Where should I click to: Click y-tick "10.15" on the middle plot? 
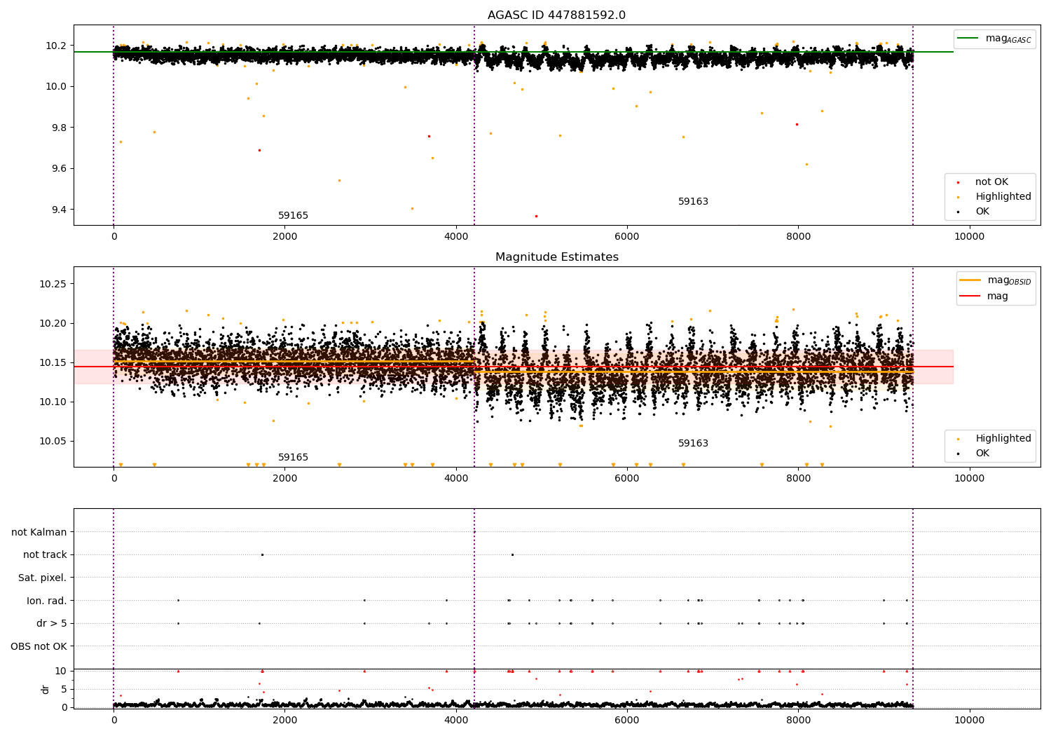[53, 362]
